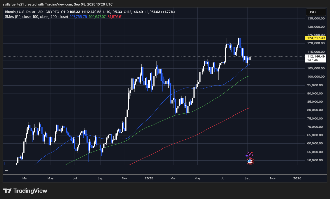Open the US flag economic events marker
This screenshot has height=199, width=330.
click(x=250, y=161)
